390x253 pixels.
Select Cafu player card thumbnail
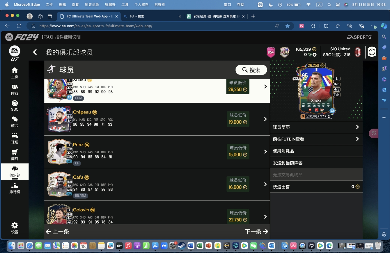click(x=59, y=184)
